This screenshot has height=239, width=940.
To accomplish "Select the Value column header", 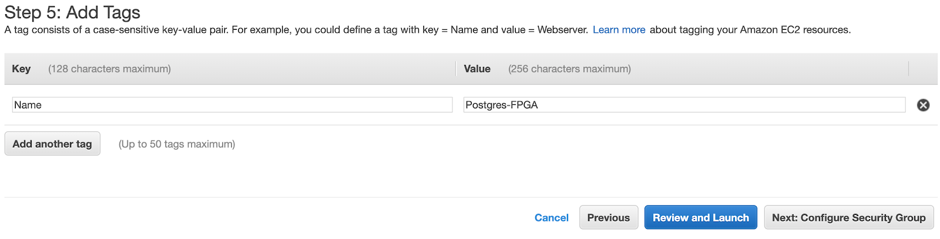I will coord(477,69).
